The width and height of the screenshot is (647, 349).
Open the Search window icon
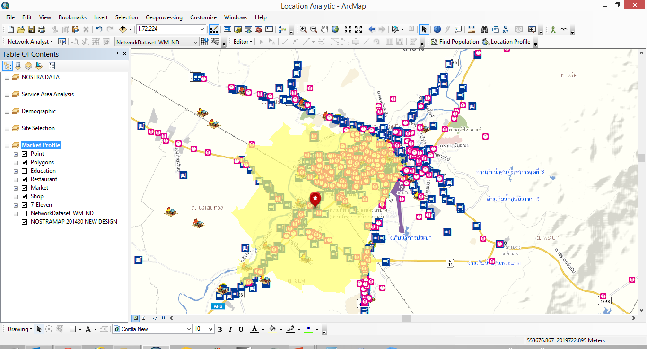[248, 29]
